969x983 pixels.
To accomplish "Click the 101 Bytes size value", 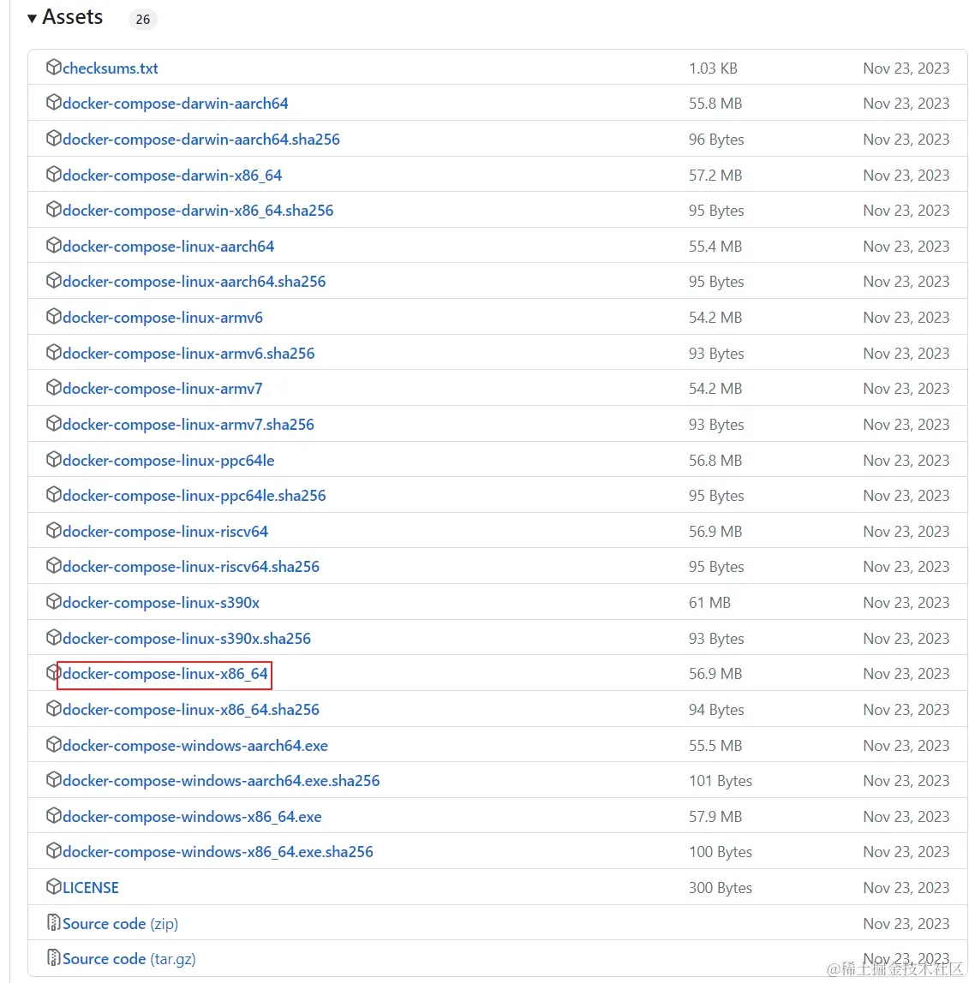I will pos(721,781).
